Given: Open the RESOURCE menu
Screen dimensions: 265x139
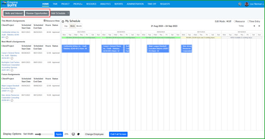Looking at the screenshot, I should click(x=91, y=4).
